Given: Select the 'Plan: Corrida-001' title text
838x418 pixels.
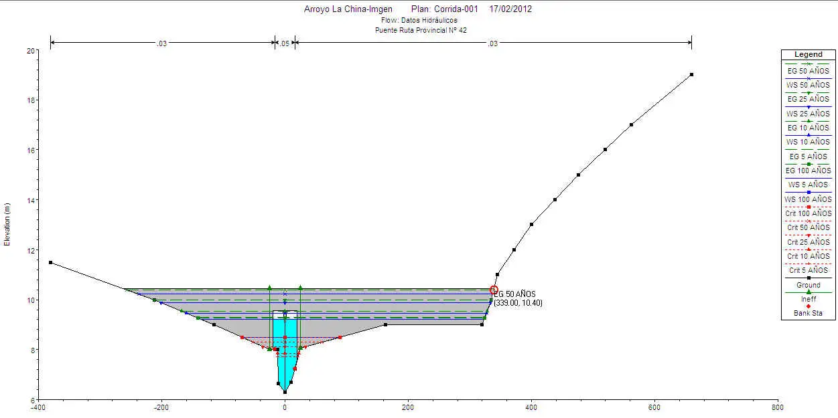Looking at the screenshot, I should tap(446, 9).
